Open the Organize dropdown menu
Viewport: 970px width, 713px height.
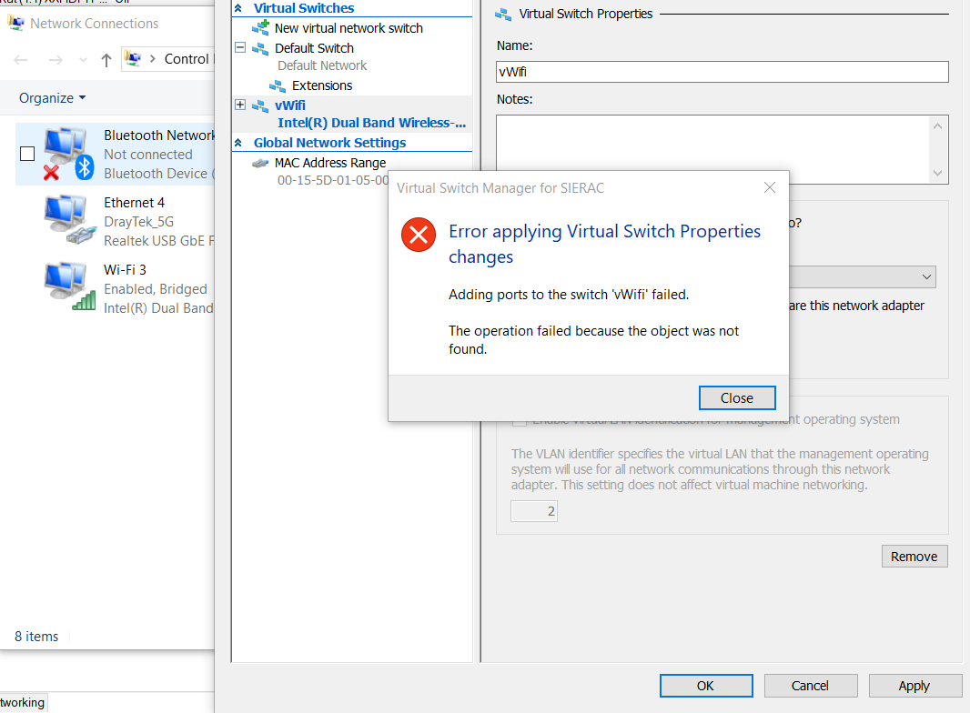[52, 97]
